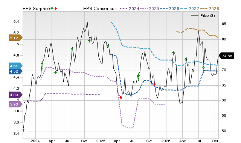Toggle the 2025 consensus series in the legend
Image resolution: width=241 pixels, height=143 pixels.
pyautogui.click(x=149, y=9)
